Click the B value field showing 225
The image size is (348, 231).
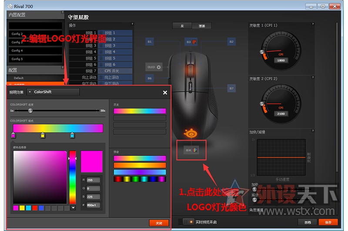[x=93, y=197]
